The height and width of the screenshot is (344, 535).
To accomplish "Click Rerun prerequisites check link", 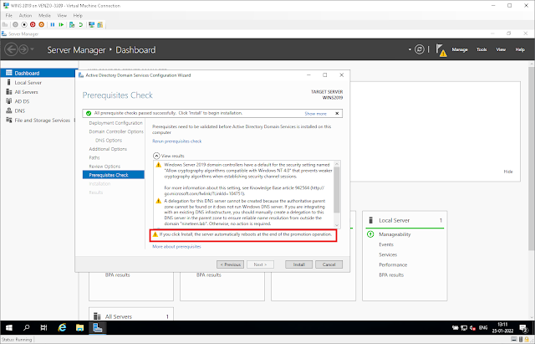I will tap(176, 141).
